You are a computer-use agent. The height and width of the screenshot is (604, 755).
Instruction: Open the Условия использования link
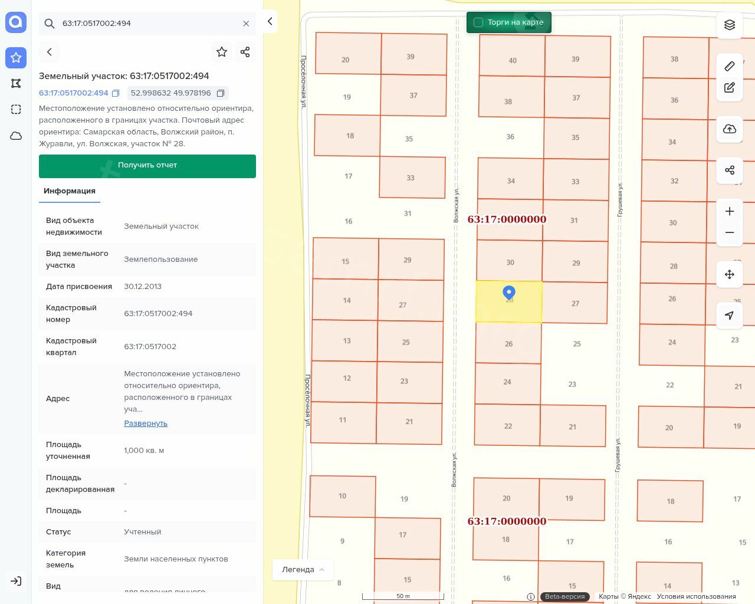click(x=696, y=596)
